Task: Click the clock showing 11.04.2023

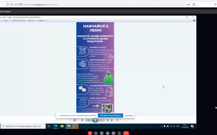Action: click(x=185, y=126)
